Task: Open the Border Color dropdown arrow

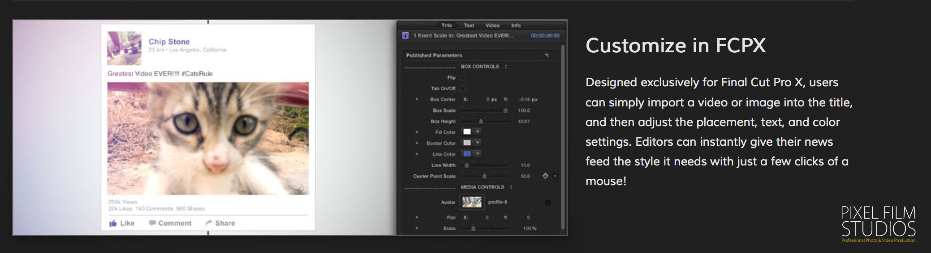Action: (x=478, y=143)
